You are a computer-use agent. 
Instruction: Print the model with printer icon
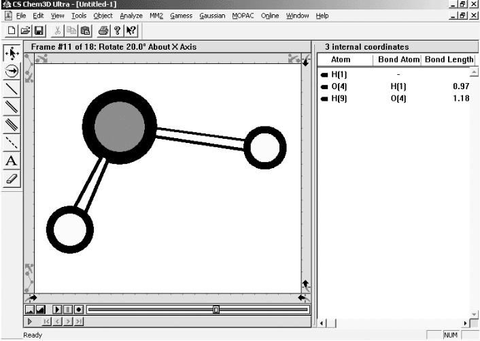point(103,31)
